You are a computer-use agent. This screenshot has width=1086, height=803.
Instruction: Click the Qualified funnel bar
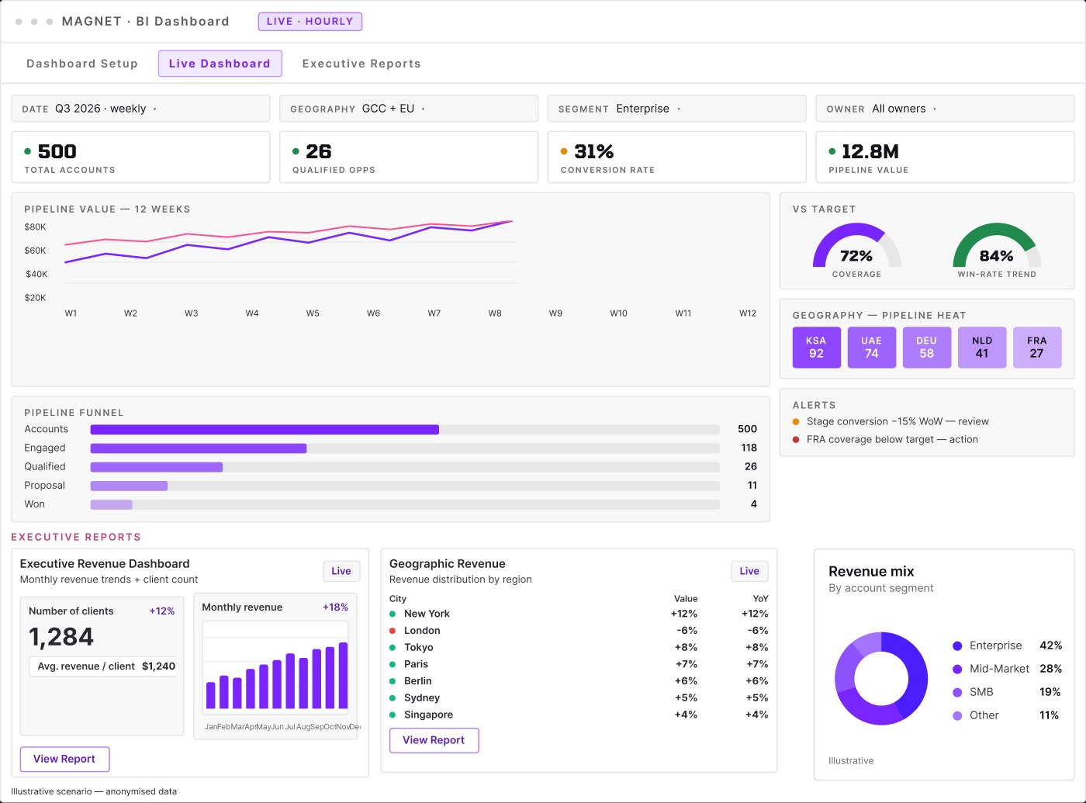point(405,467)
